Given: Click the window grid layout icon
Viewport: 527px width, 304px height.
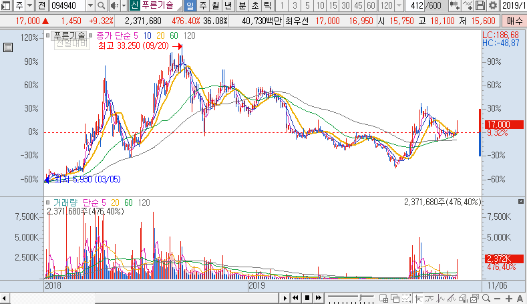Looking at the screenshot, I should pyautogui.click(x=383, y=298).
